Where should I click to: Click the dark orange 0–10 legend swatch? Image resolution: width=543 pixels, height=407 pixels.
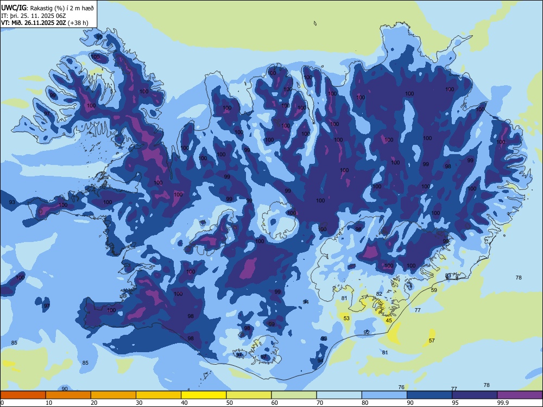pos(23,395)
